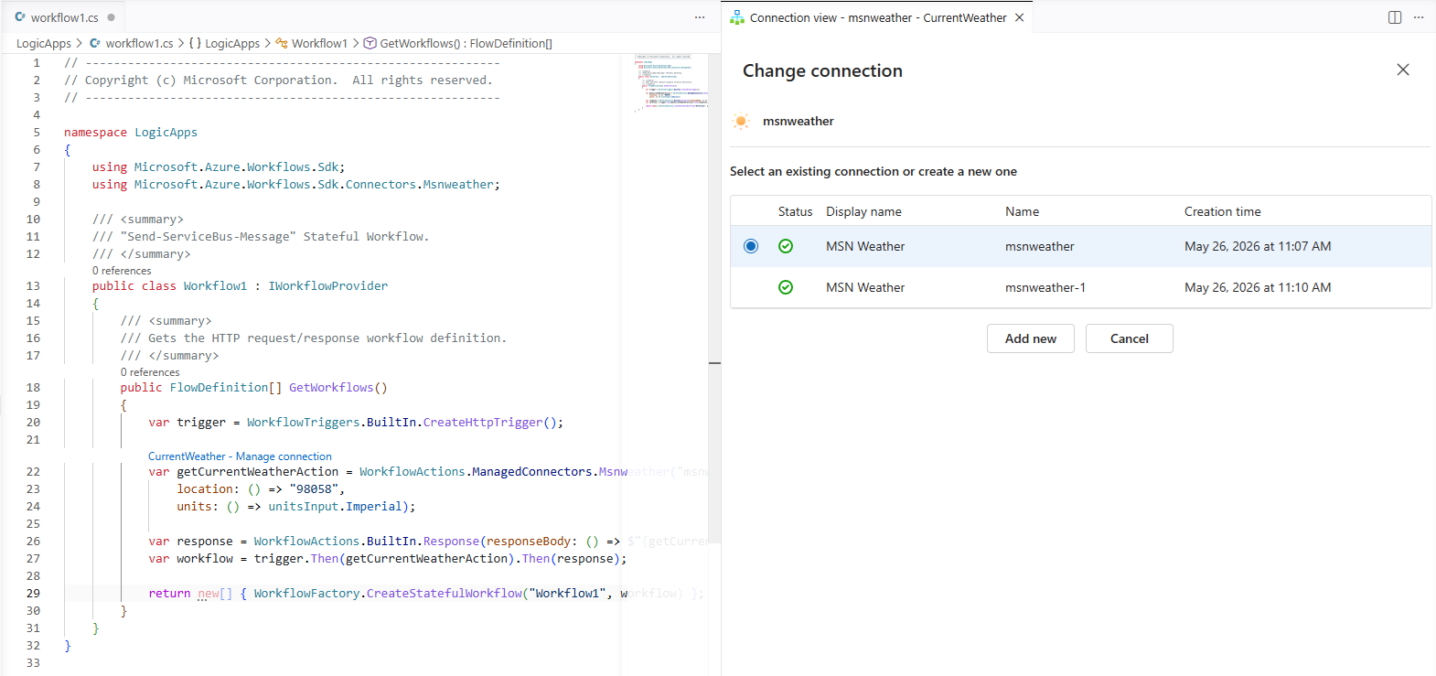The image size is (1436, 676).
Task: Click 'May 26, 2026 at 11:10 AM' cell
Action: [1258, 287]
